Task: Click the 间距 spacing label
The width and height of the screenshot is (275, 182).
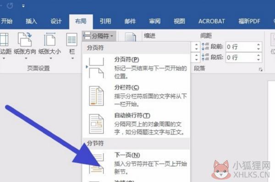Action: 206,36
